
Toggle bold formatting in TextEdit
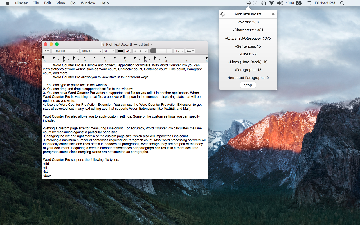(x=135, y=51)
